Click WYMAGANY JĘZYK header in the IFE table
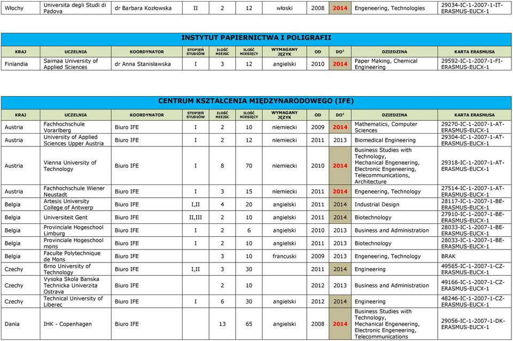Screen dimensions: 513x341 284,115
